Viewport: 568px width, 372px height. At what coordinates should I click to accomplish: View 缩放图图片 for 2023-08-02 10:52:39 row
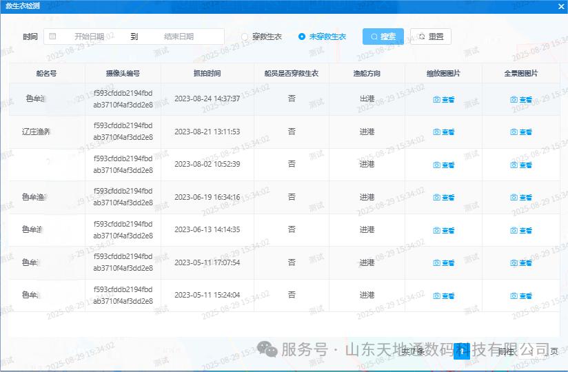tap(443, 165)
